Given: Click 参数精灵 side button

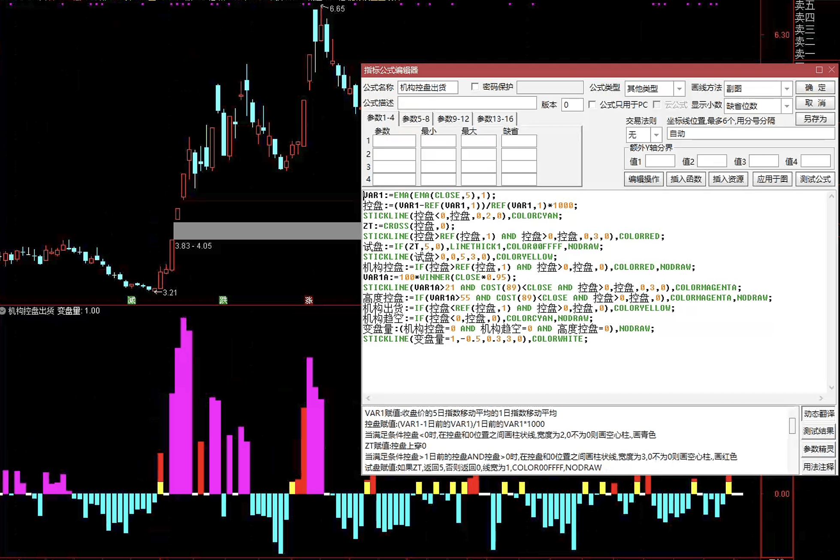Looking at the screenshot, I should coord(819,449).
